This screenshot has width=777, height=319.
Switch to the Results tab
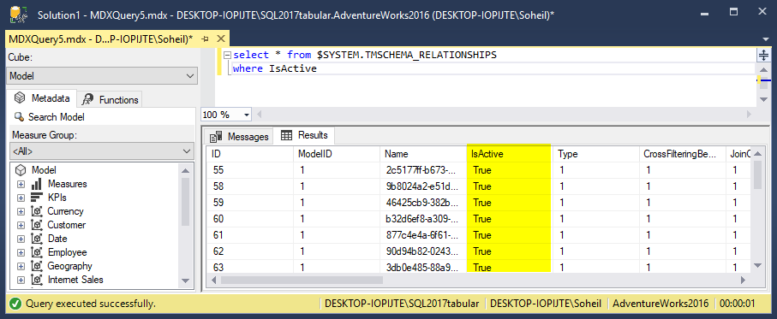(x=304, y=135)
